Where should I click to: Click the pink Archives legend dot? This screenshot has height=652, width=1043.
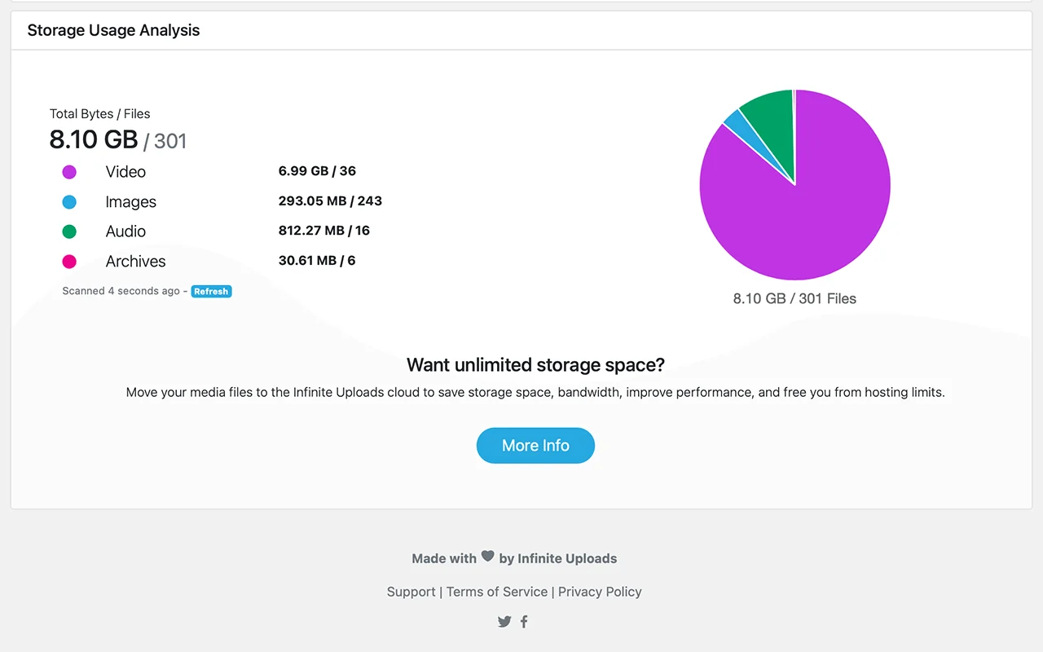[x=69, y=262]
